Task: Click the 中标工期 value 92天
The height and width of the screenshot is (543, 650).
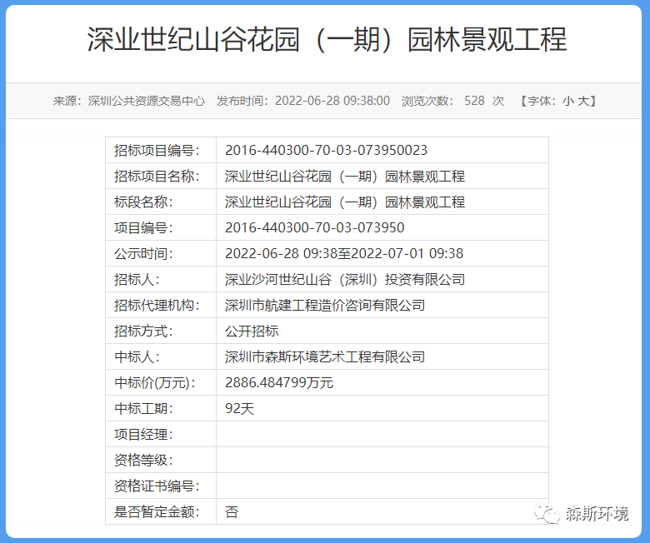Action: (x=239, y=409)
